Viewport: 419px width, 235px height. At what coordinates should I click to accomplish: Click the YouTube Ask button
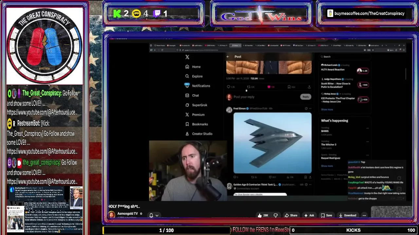click(x=309, y=215)
